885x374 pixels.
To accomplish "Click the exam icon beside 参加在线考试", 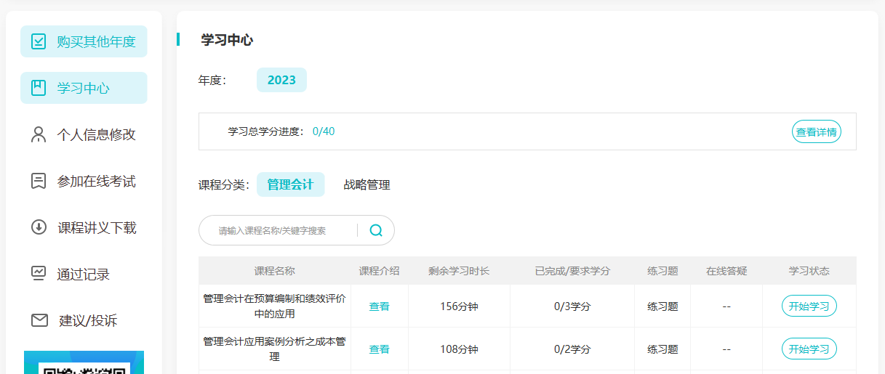I will [39, 181].
